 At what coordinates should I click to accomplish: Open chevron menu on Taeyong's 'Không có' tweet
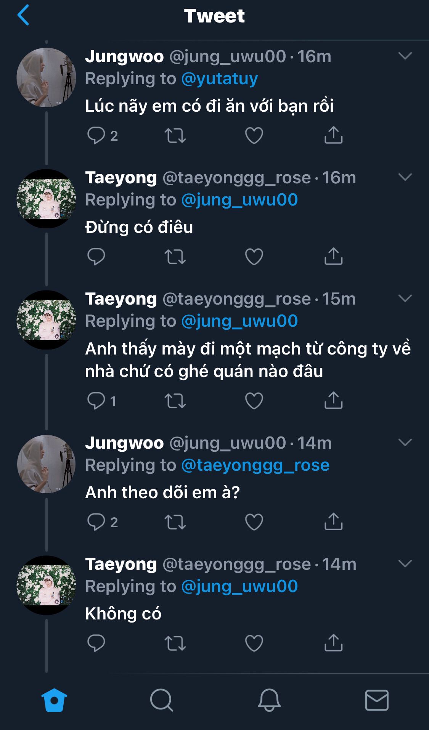pyautogui.click(x=405, y=564)
